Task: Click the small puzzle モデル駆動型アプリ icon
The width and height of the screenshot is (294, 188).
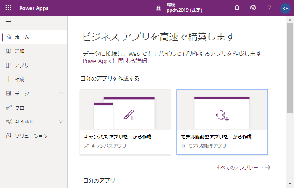Action: pos(183,146)
